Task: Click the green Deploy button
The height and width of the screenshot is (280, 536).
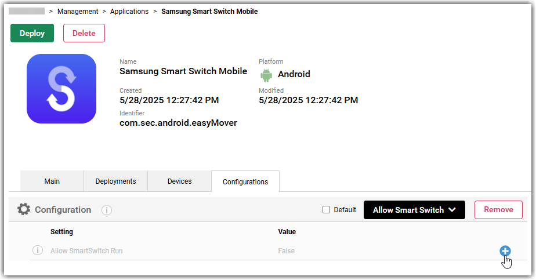Action: [32, 33]
